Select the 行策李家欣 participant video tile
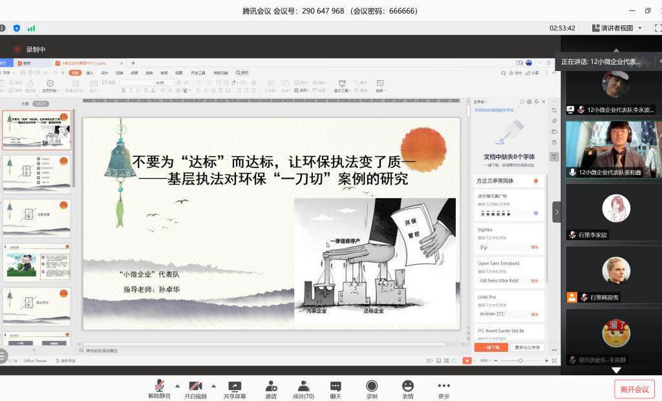Screen dimensions: 662x401 (611, 212)
